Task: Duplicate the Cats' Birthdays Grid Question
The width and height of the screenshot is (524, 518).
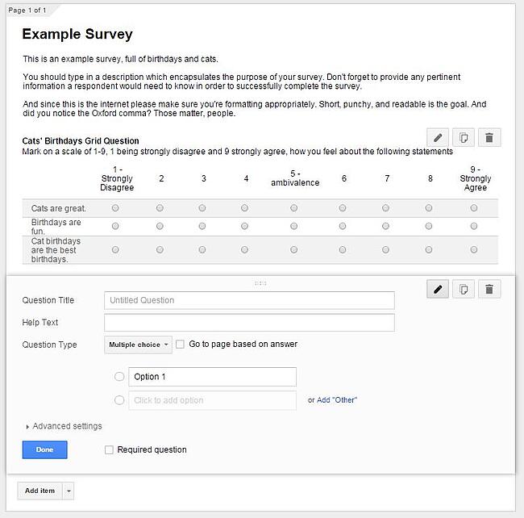Action: point(463,137)
